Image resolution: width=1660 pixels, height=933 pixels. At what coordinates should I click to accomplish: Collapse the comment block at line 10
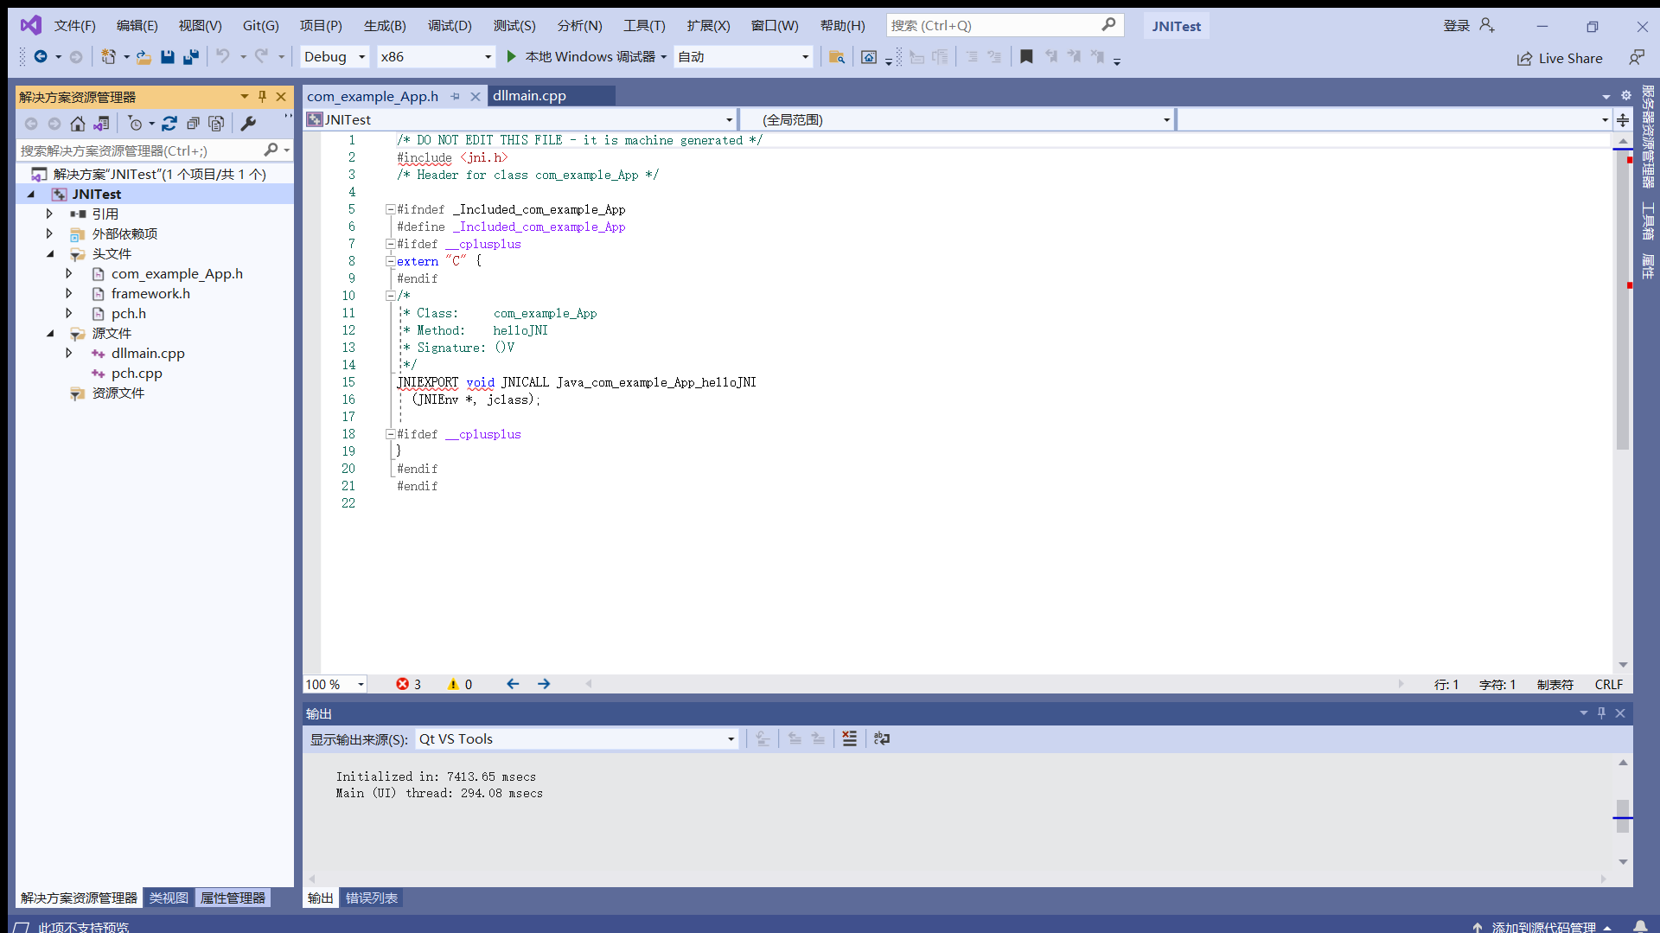(x=390, y=296)
